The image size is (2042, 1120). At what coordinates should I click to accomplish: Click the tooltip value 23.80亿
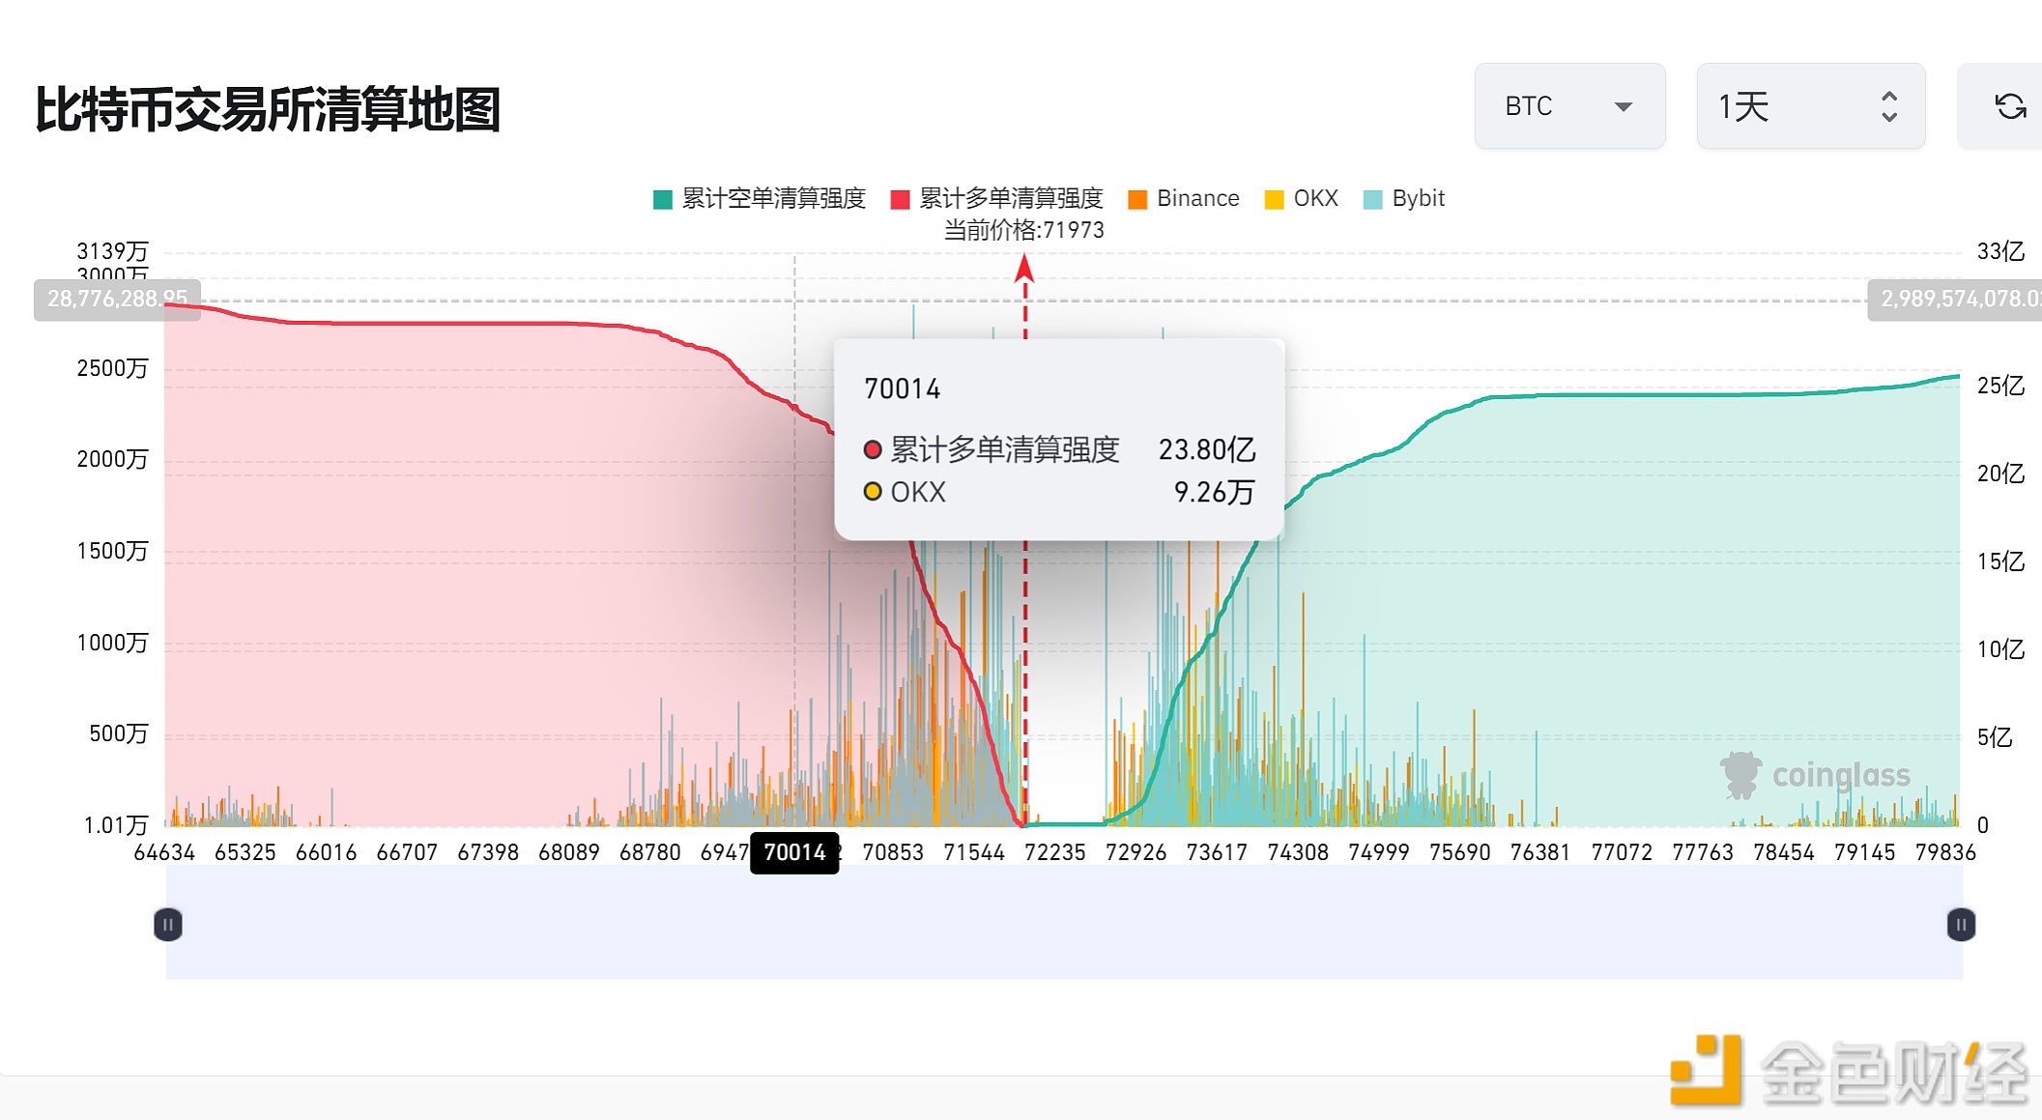(x=1207, y=449)
